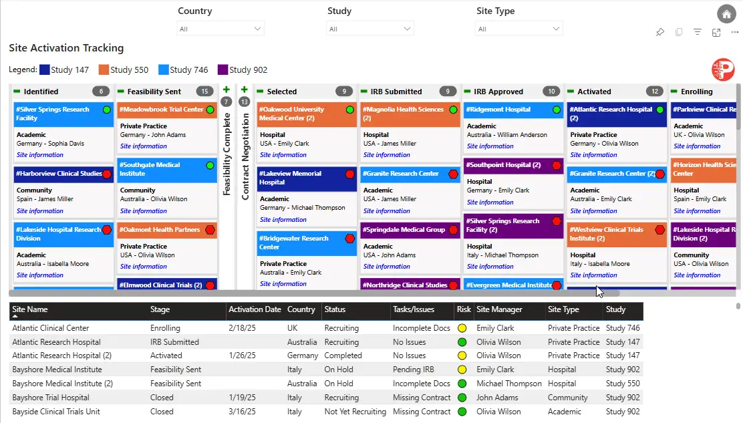This screenshot has height=423, width=743.
Task: Click red status icon on Lakeview Memorial Hospital card
Action: 349,174
